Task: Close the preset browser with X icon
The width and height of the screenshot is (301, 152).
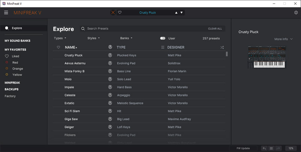Action: pyautogui.click(x=113, y=12)
